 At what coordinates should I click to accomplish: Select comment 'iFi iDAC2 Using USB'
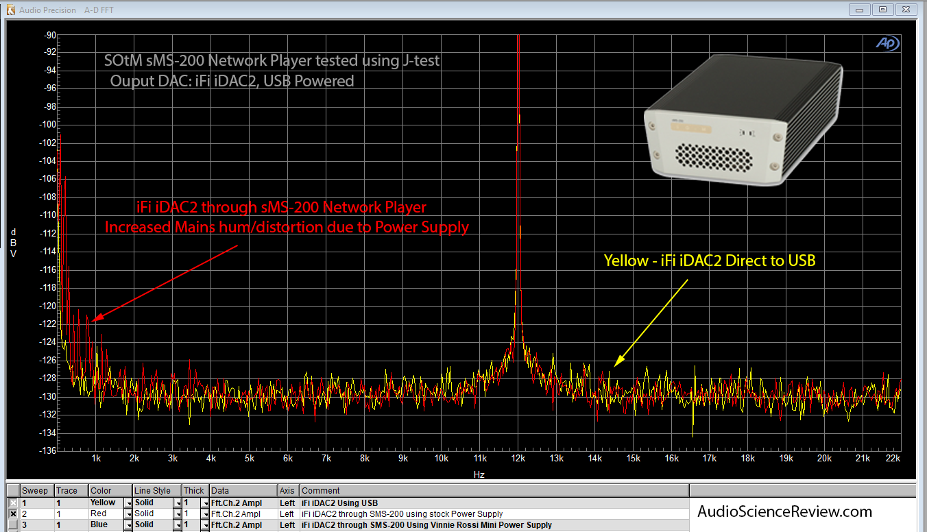[339, 503]
